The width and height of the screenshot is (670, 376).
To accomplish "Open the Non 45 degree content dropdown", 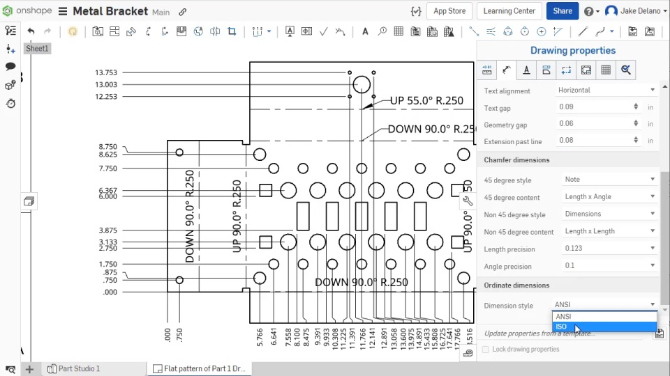I will point(610,231).
